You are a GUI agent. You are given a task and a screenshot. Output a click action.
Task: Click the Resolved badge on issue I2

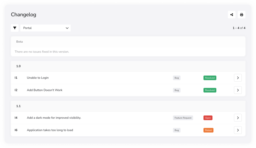pos(210,90)
